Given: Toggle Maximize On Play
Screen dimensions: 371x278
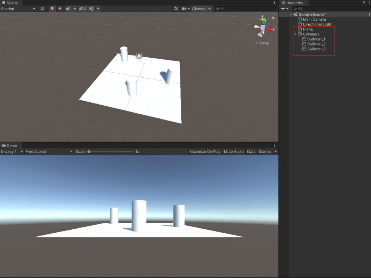Looking at the screenshot, I should click(x=205, y=151).
